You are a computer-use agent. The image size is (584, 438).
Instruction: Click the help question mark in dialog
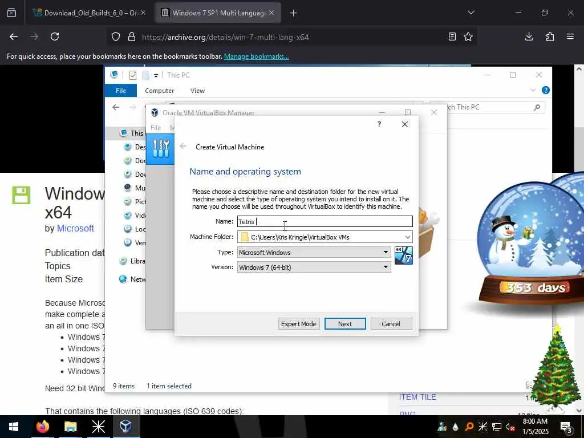click(379, 124)
